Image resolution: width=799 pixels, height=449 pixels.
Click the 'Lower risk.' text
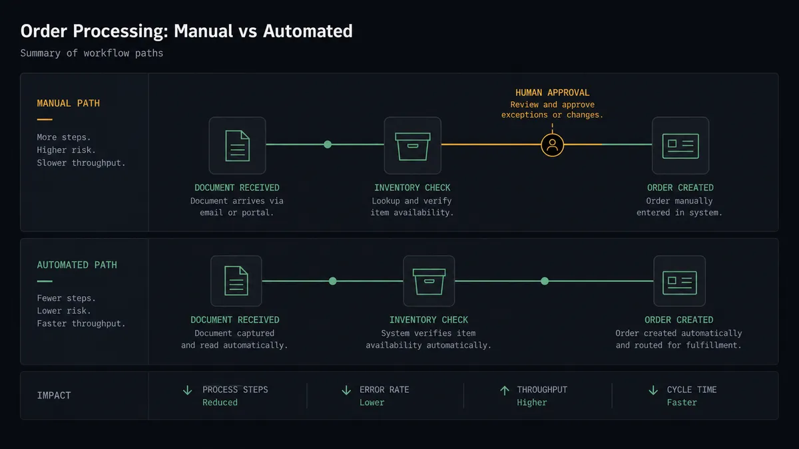pyautogui.click(x=64, y=311)
